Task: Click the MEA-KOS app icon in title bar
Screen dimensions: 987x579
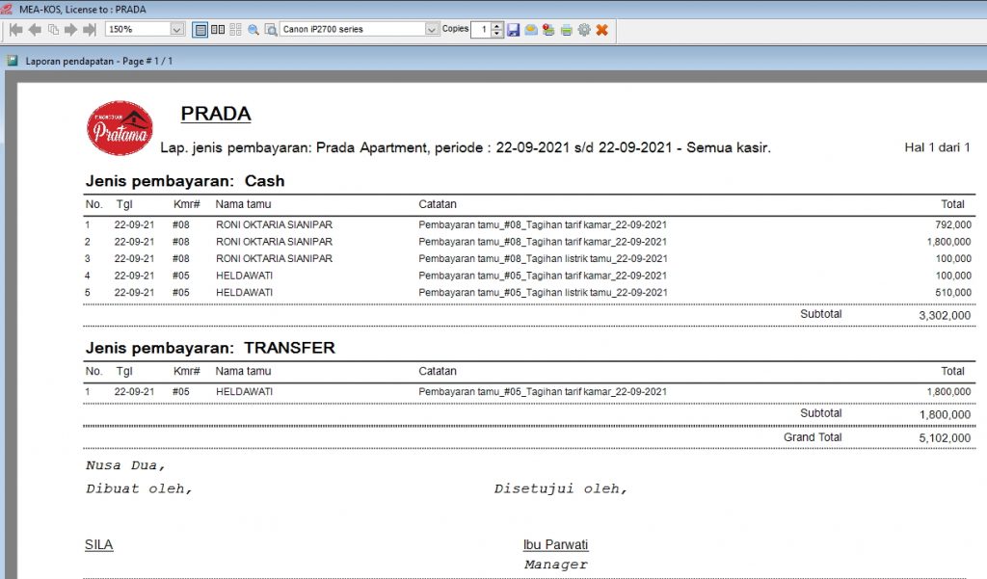Action: (7, 9)
